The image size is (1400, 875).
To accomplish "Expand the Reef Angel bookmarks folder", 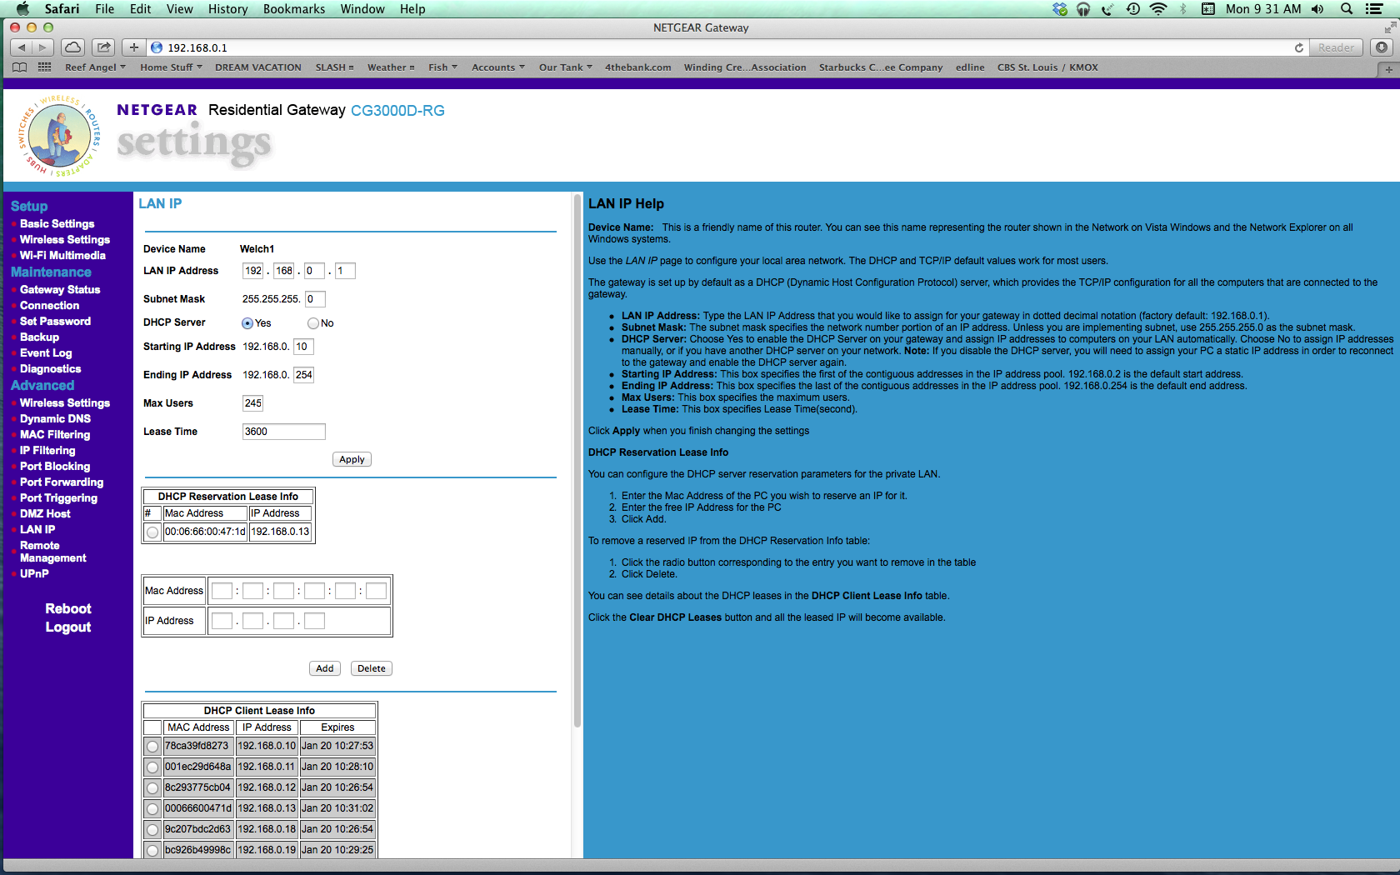I will pyautogui.click(x=95, y=67).
